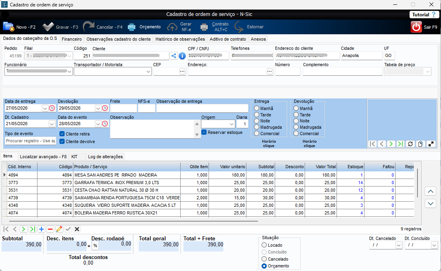Image resolution: width=441 pixels, height=271 pixels.
Task: Move selected item down with arrow button
Action: click(x=430, y=203)
